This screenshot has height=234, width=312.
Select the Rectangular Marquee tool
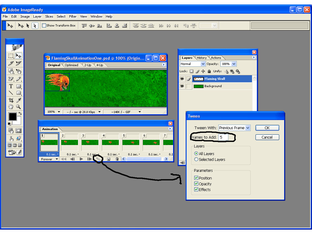click(11, 56)
